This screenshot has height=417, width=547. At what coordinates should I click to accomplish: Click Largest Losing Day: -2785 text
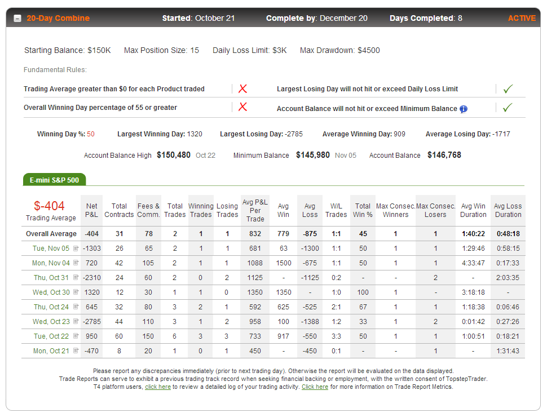(261, 134)
